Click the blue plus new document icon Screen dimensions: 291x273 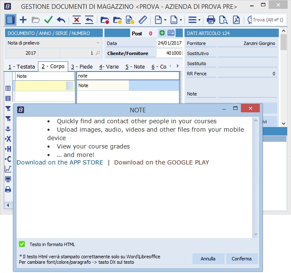pyautogui.click(x=23, y=20)
